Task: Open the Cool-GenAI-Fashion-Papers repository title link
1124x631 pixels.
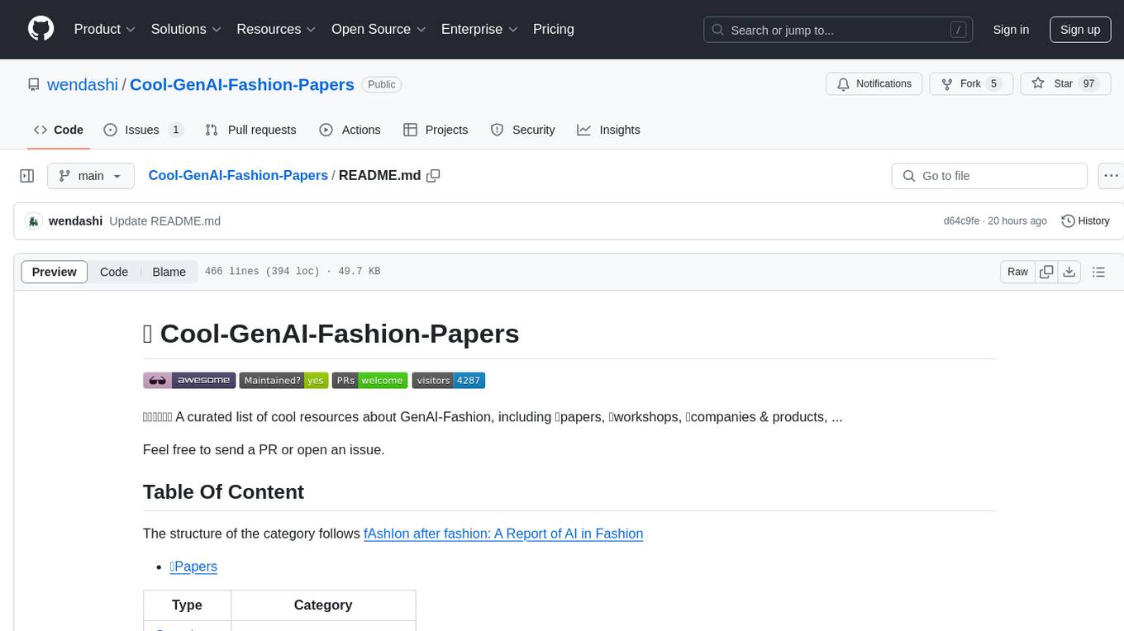Action: coord(242,84)
